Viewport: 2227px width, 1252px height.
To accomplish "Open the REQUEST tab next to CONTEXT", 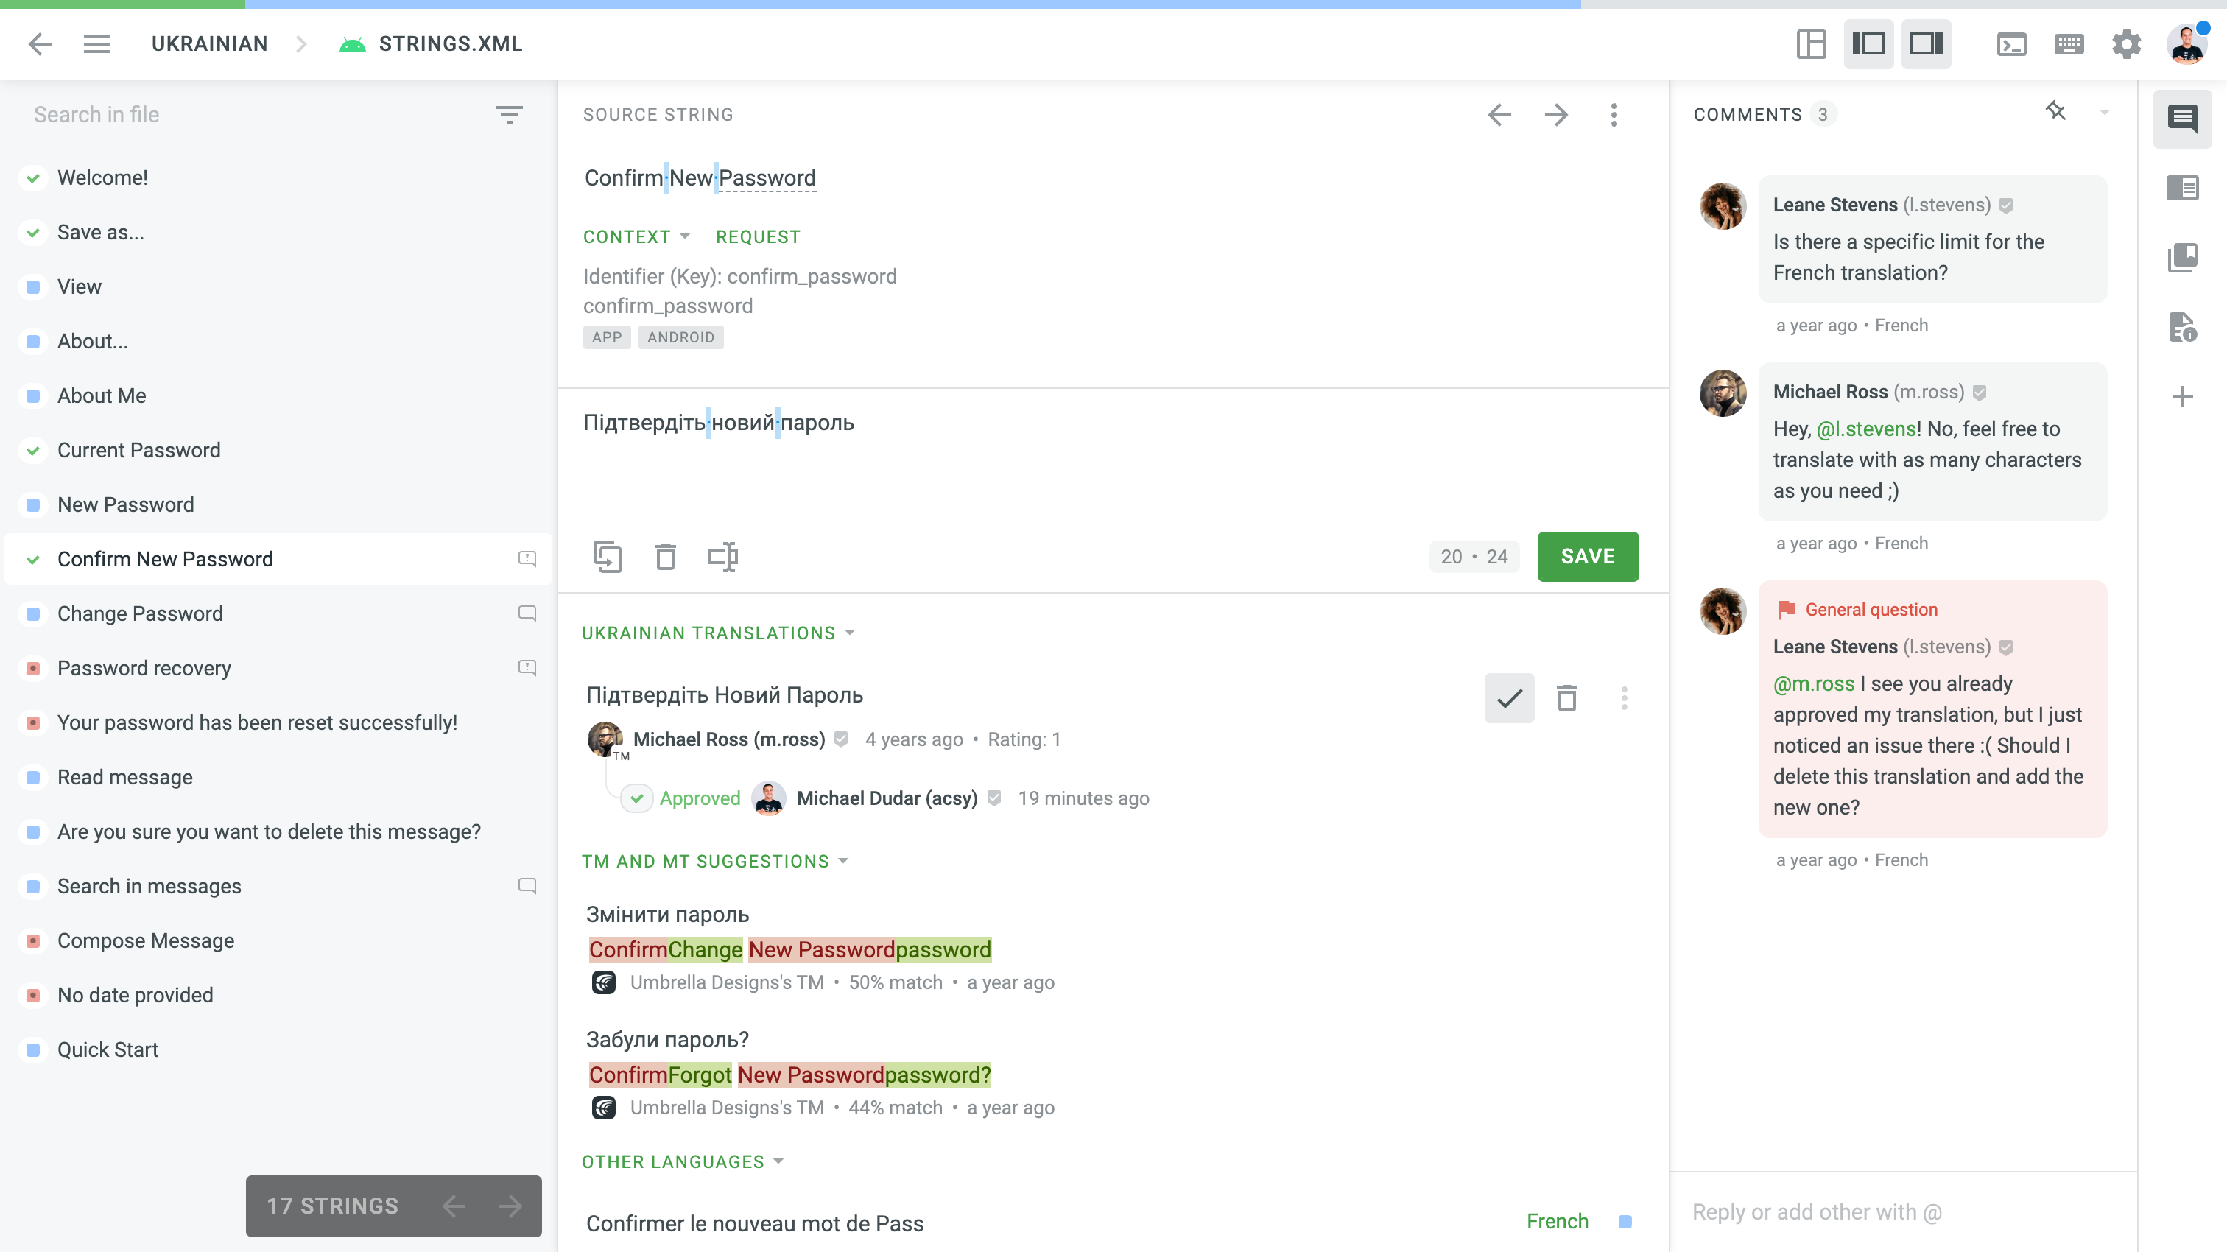I will (757, 236).
